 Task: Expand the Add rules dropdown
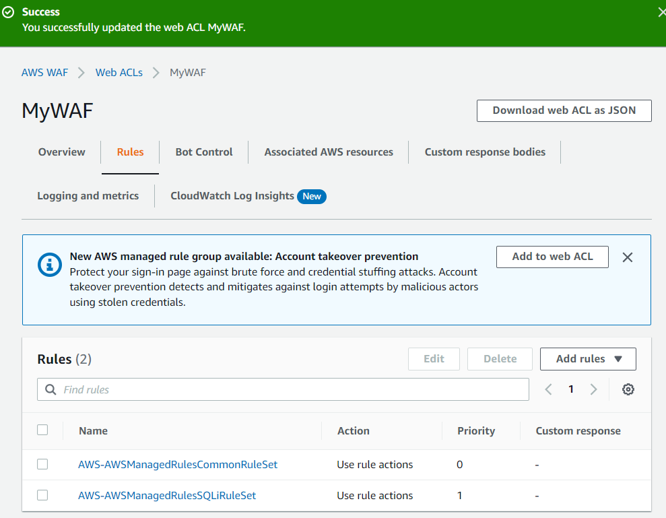(x=588, y=359)
